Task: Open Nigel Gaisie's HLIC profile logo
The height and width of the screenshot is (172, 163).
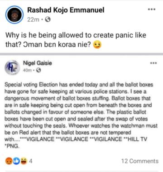Action: click(x=12, y=67)
